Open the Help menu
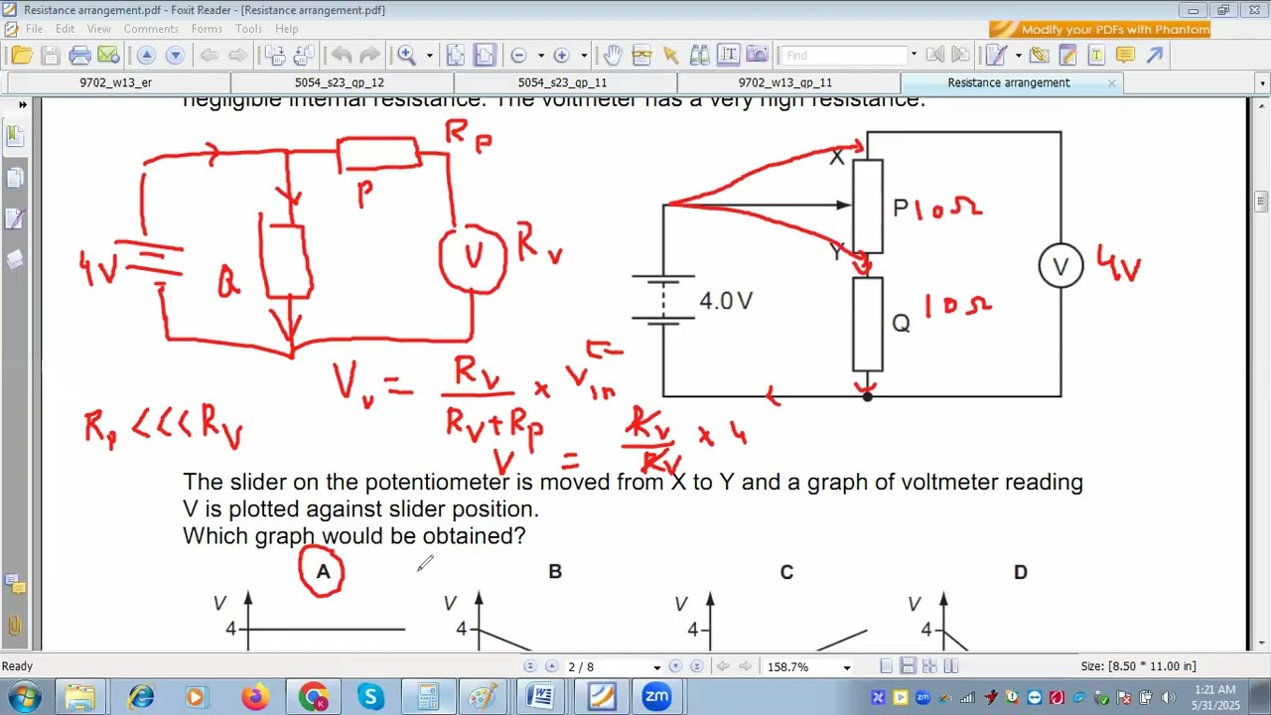This screenshot has width=1271, height=715. click(286, 29)
